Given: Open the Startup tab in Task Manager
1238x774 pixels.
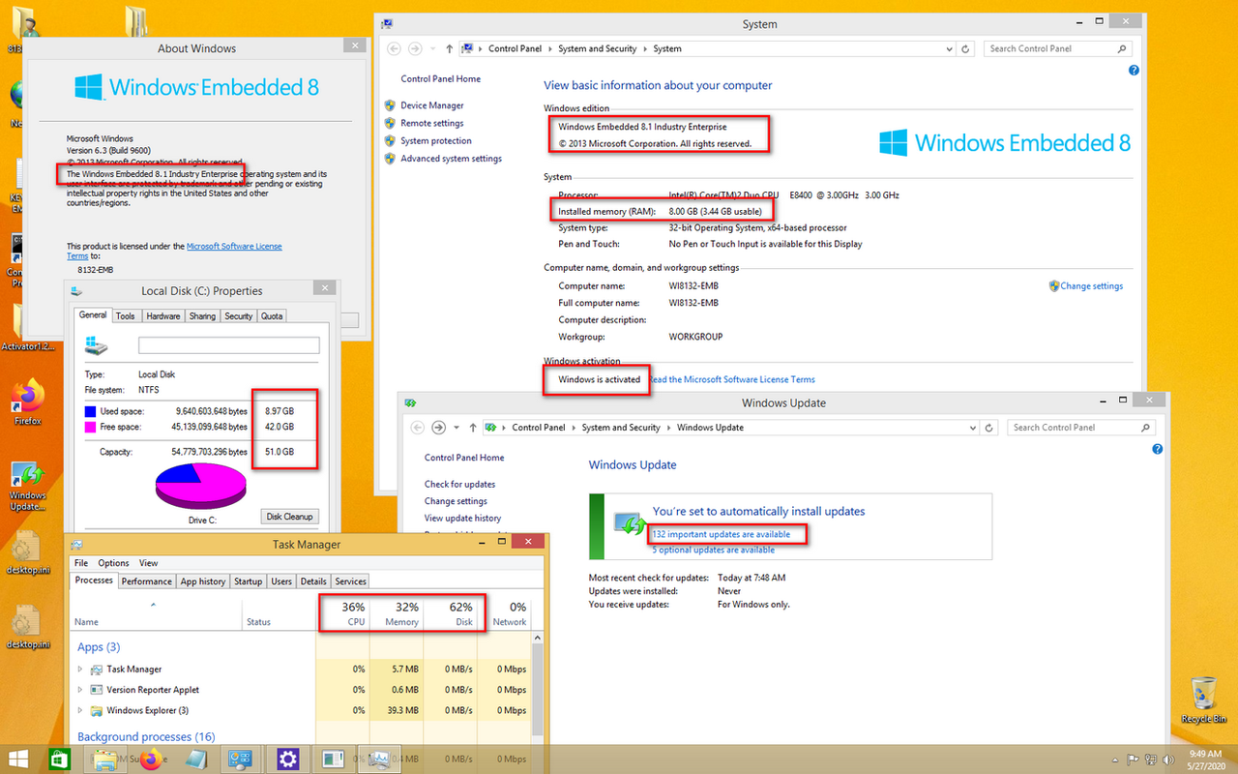Looking at the screenshot, I should tap(248, 581).
